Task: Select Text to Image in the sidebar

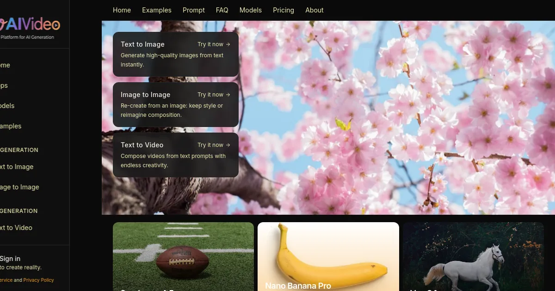Action: [16, 167]
